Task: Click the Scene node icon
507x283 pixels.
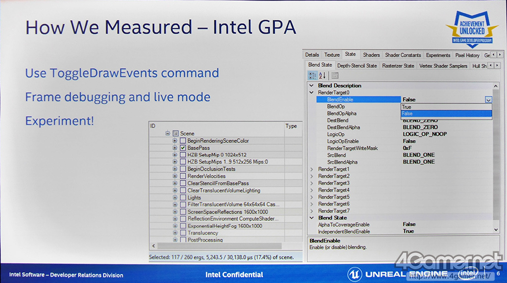Action: (x=176, y=133)
